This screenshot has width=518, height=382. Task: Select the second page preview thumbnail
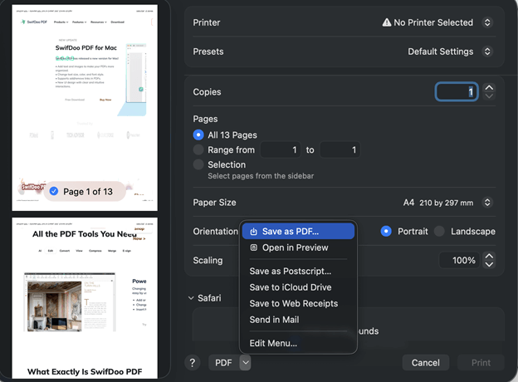click(x=85, y=298)
